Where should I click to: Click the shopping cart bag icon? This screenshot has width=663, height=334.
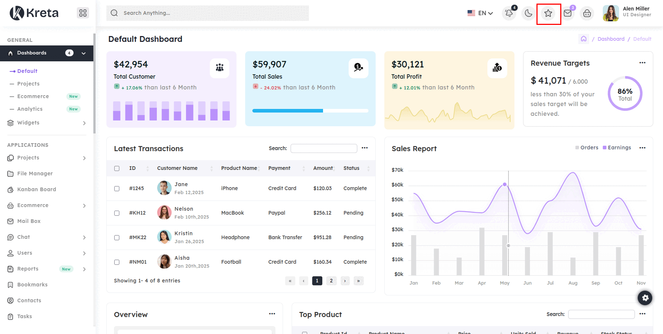point(587,13)
